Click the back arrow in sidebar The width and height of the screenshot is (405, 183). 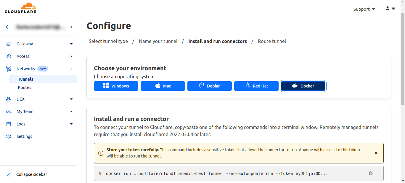[8, 27]
